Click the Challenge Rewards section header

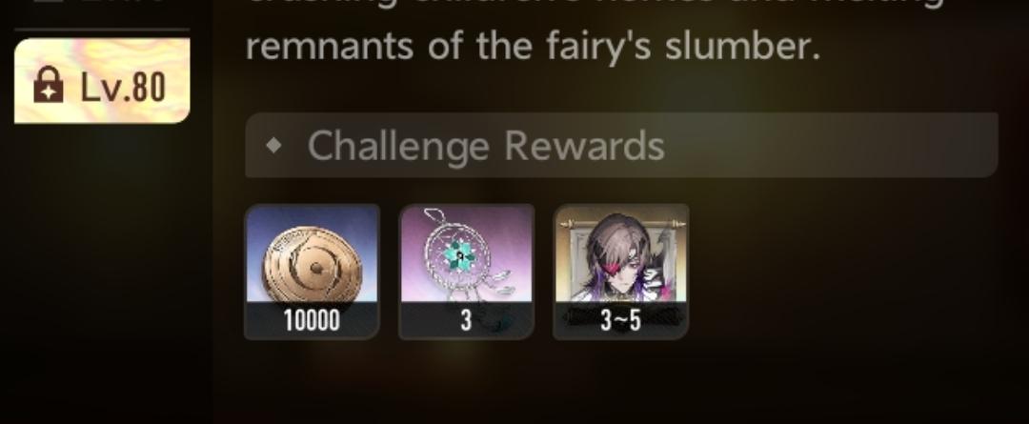pyautogui.click(x=621, y=145)
